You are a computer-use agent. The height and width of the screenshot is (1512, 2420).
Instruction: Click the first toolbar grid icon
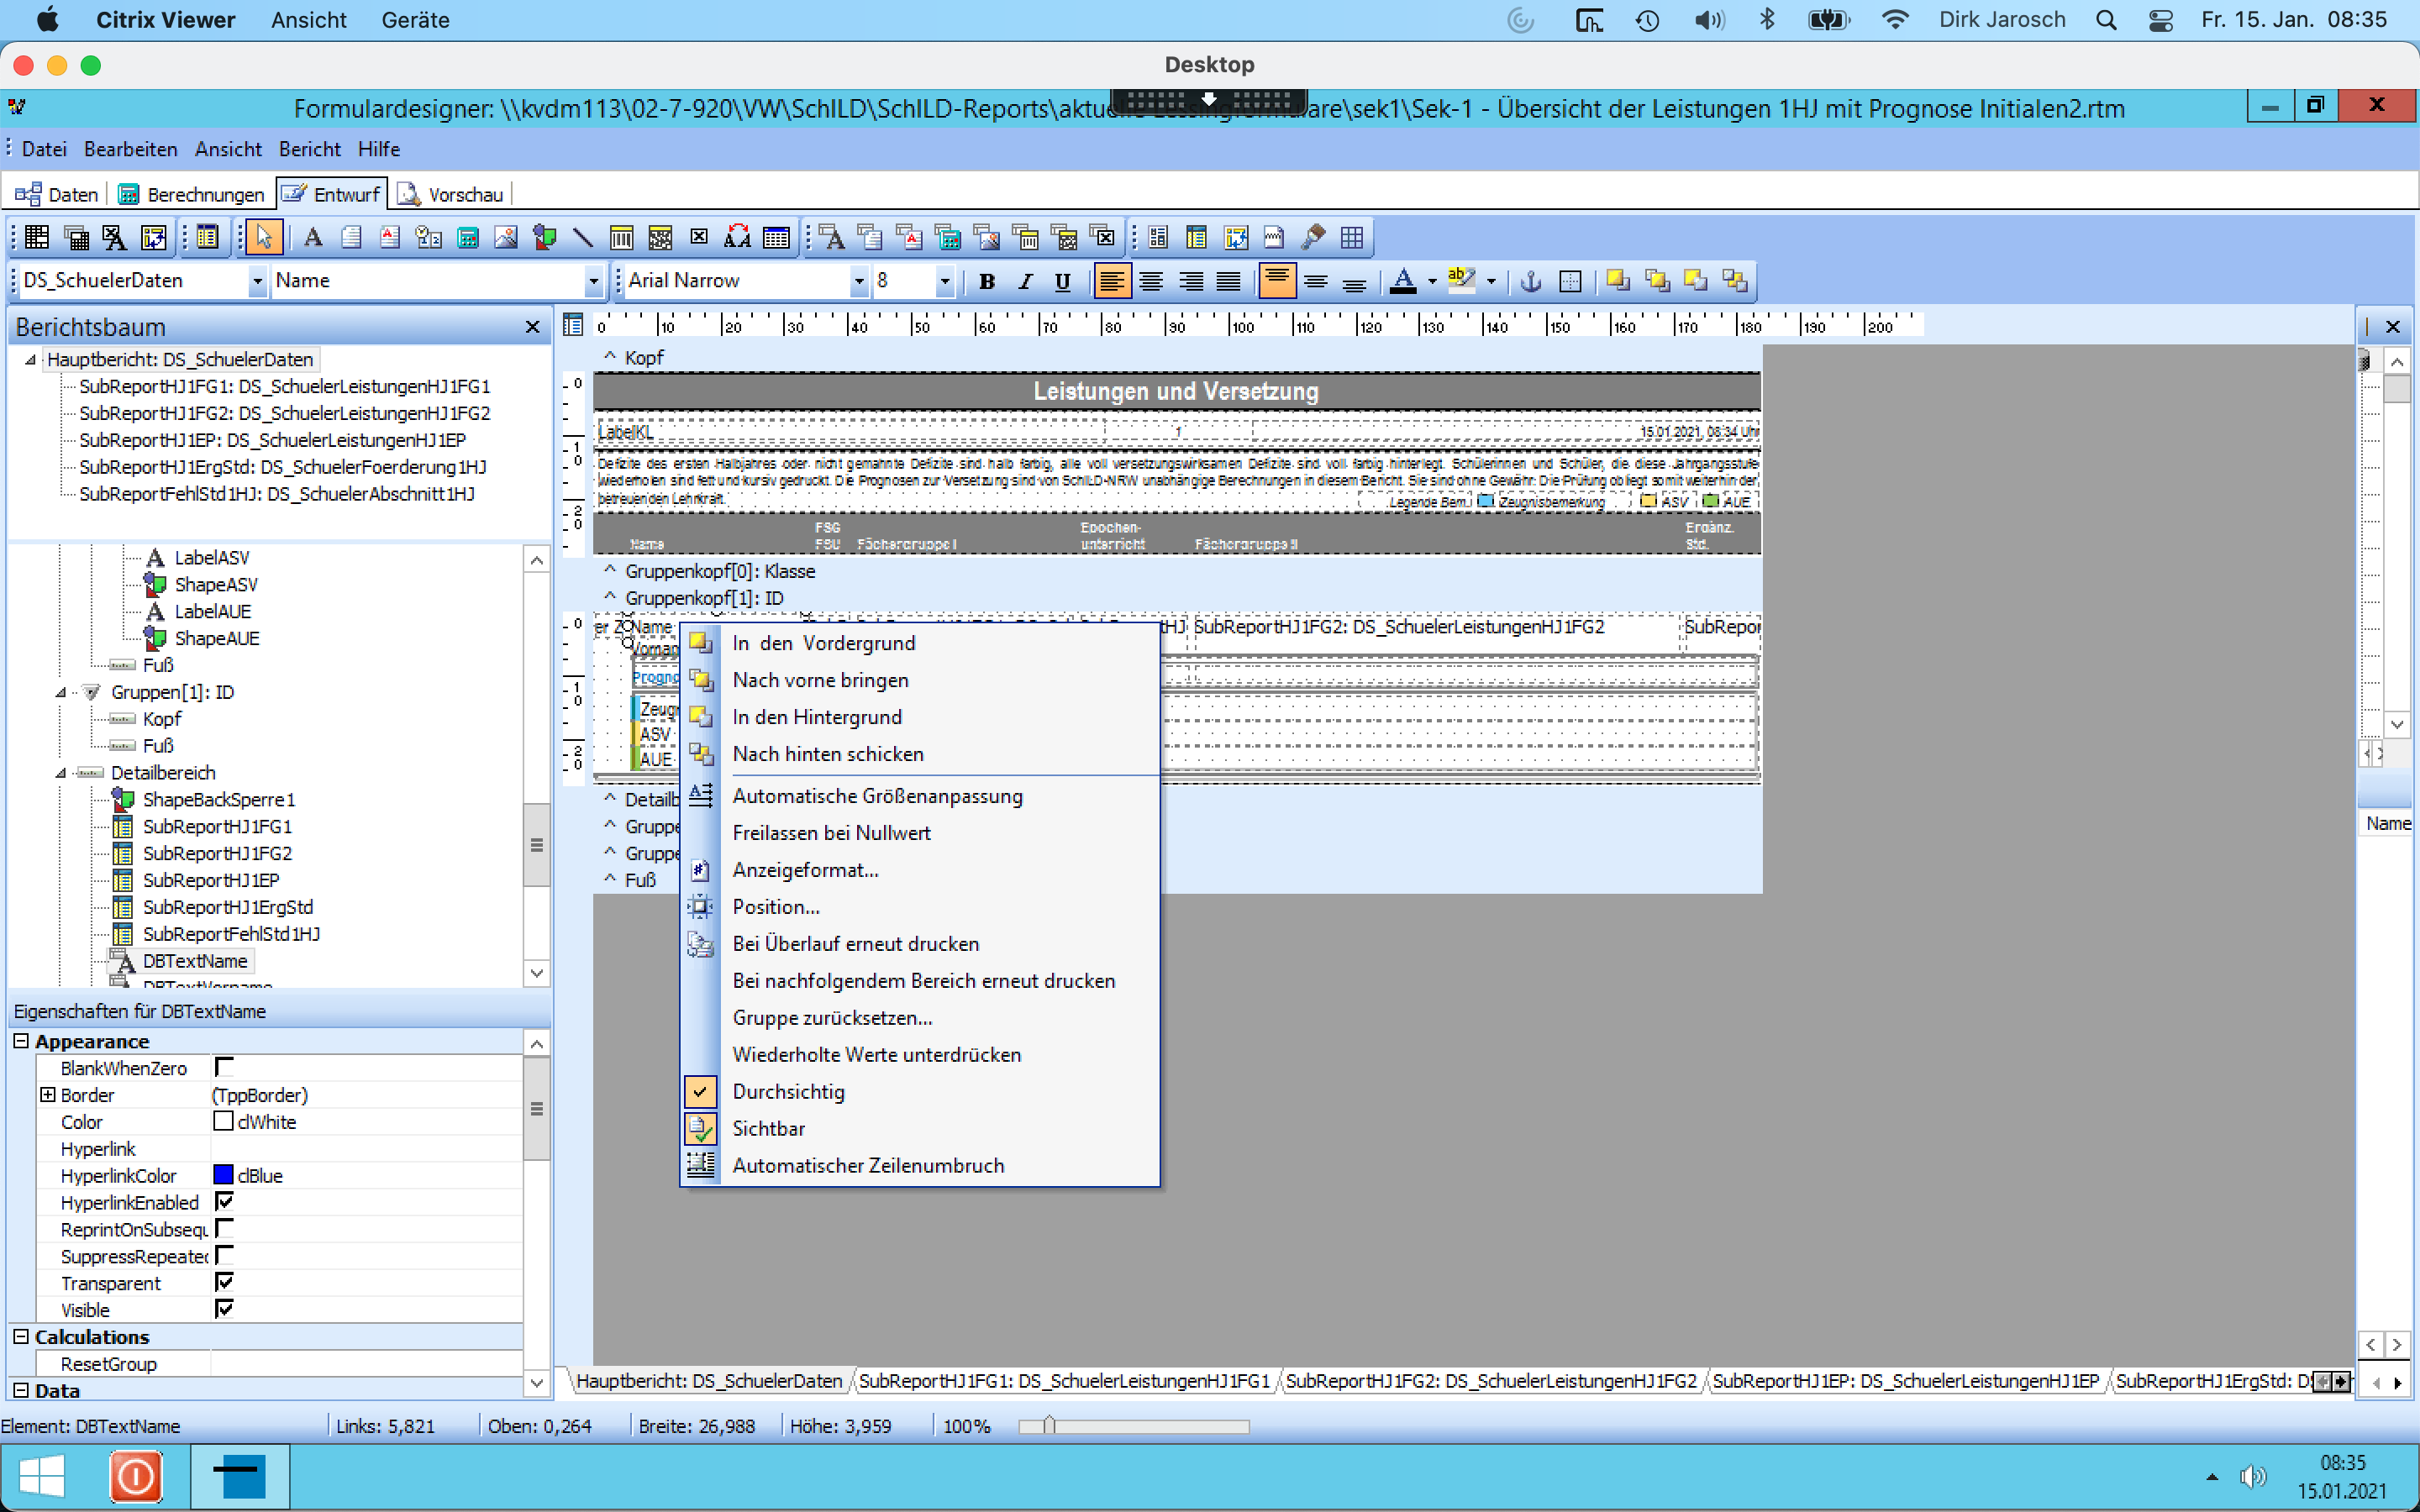[37, 237]
